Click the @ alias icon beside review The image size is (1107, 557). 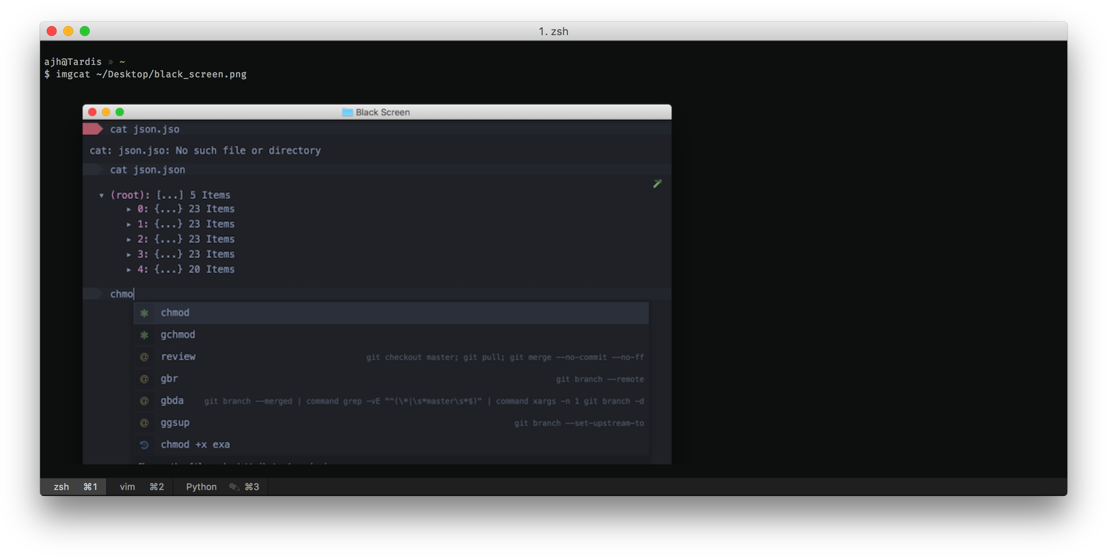[x=144, y=357]
